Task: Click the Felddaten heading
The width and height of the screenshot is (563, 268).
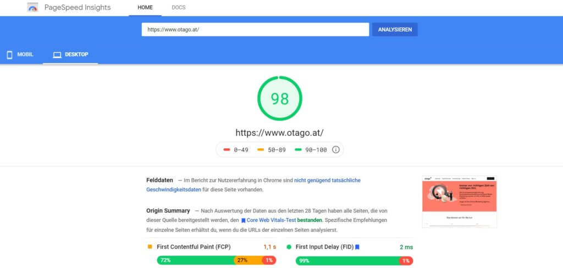Action: tap(160, 180)
